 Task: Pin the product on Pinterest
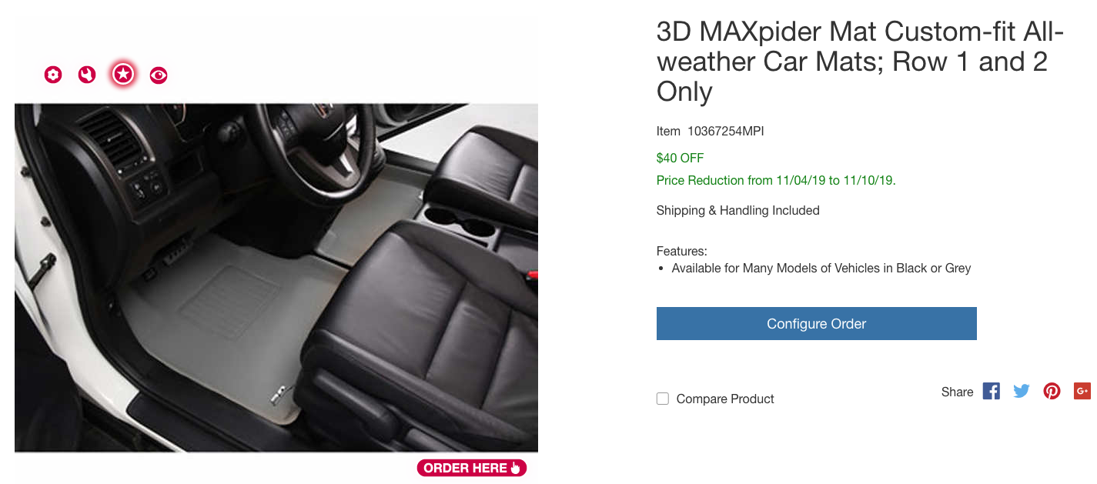[x=1052, y=391]
